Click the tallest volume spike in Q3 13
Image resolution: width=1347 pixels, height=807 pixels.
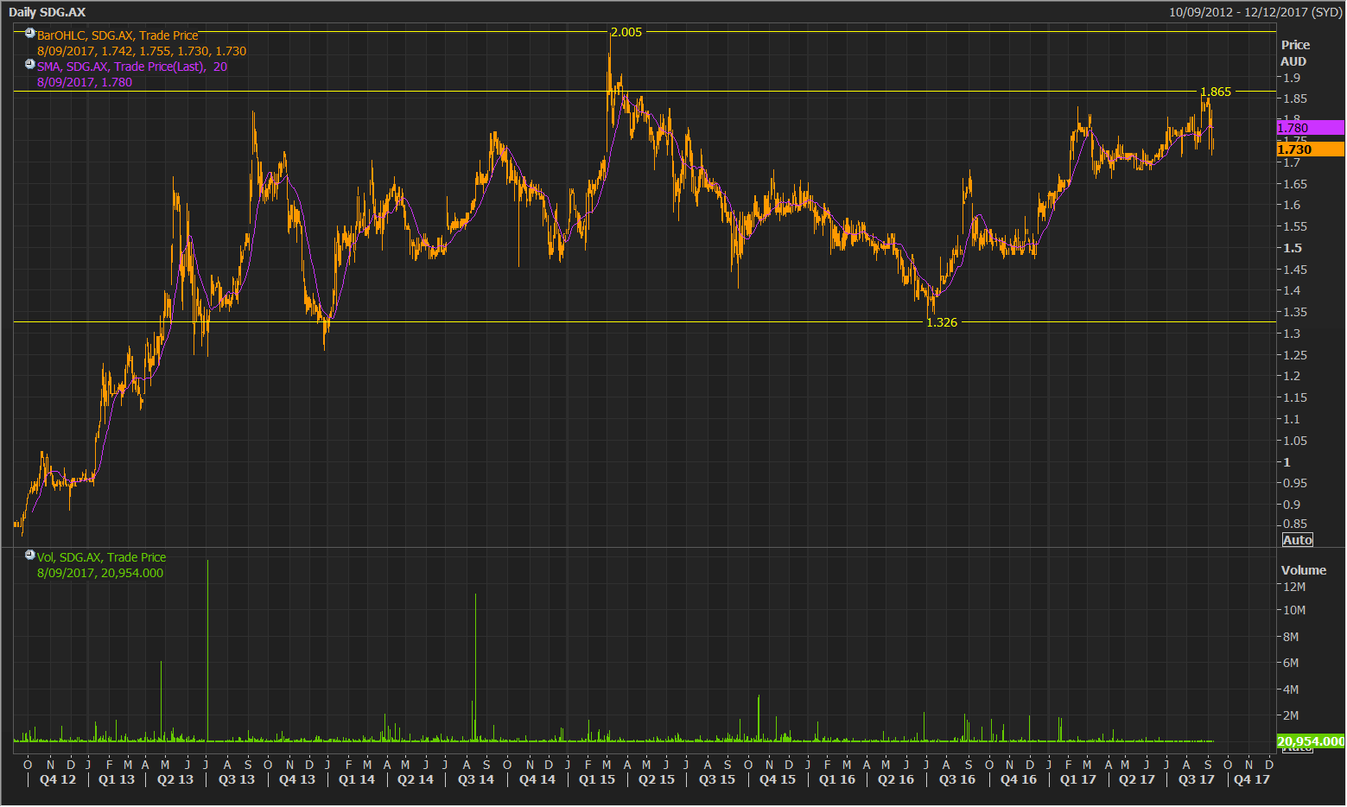click(x=207, y=650)
